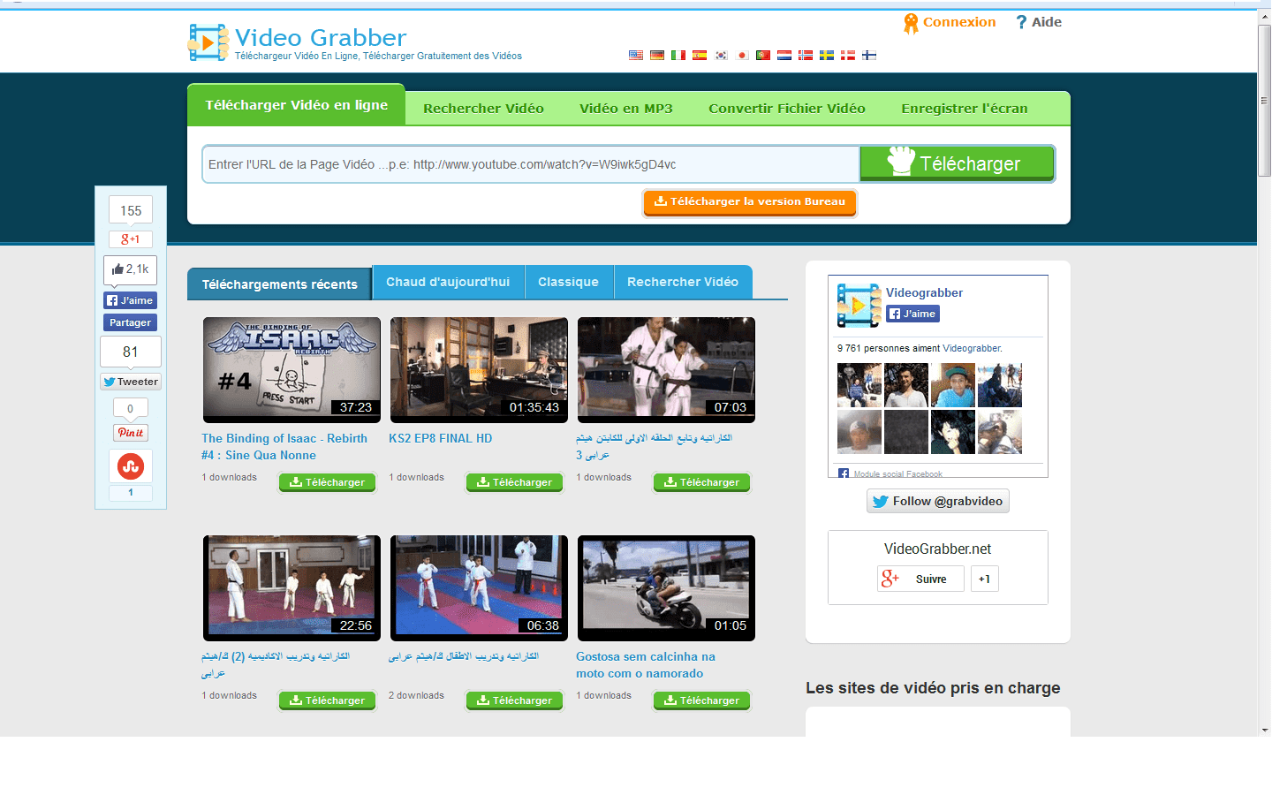Image resolution: width=1272 pixels, height=795 pixels.
Task: Select the Portuguese flag language icon
Action: click(x=763, y=55)
